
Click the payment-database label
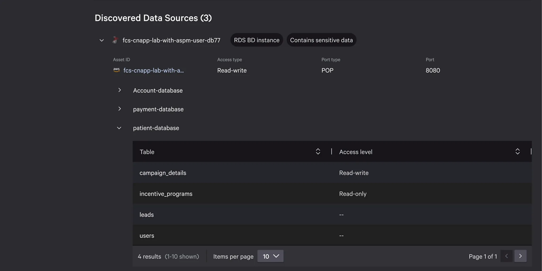click(158, 109)
